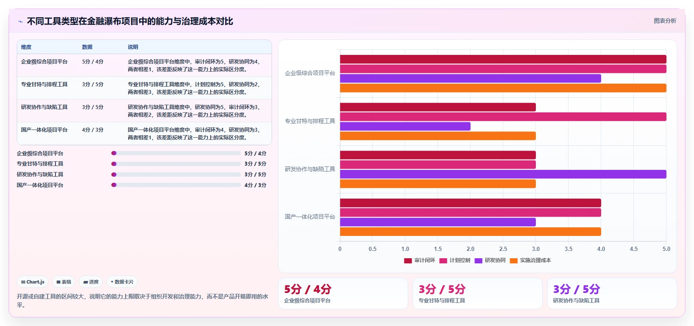The image size is (694, 326).
Task: Click the Chart.js tag chip
Action: (33, 282)
